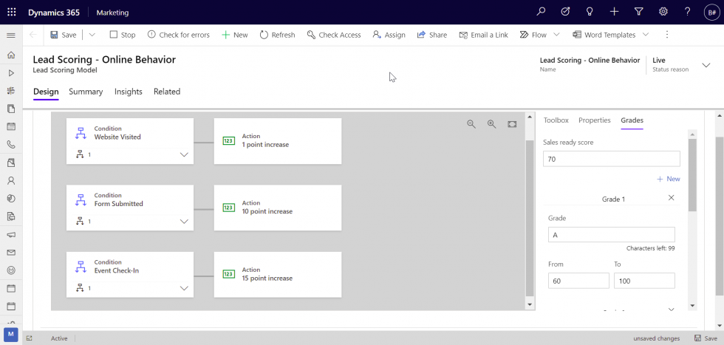Open the Save split-button dropdown arrow
Screen dimensions: 724x345
click(x=92, y=35)
